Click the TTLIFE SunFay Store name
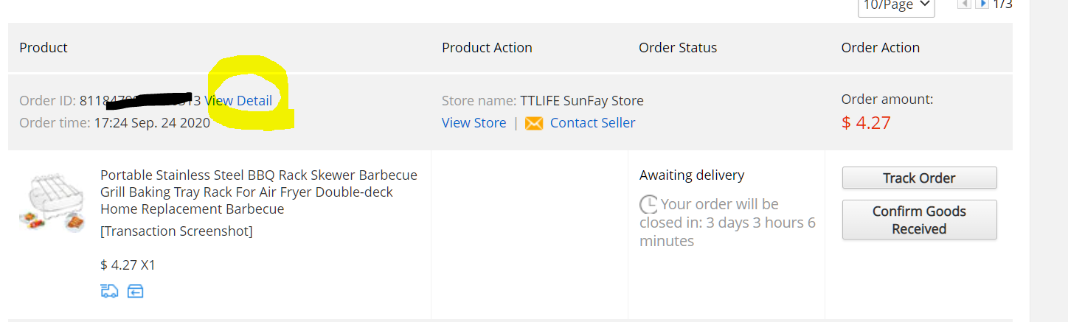This screenshot has width=1068, height=322. (581, 101)
